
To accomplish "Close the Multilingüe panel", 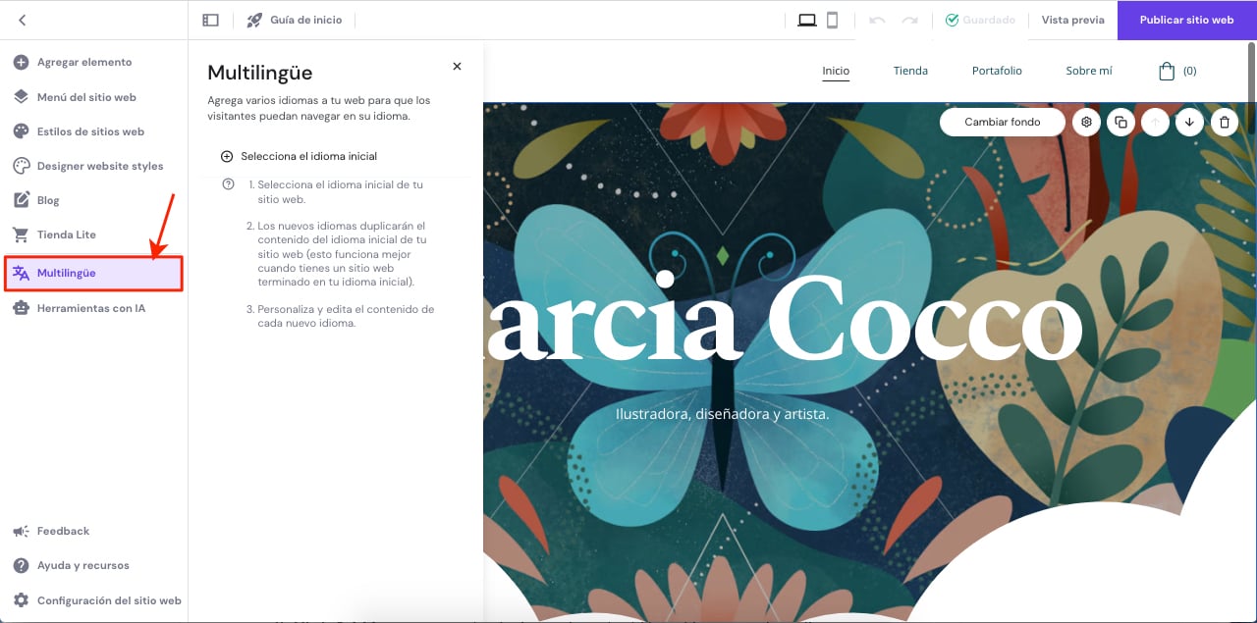I will 457,67.
